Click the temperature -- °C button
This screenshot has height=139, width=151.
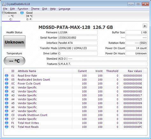tap(14, 61)
